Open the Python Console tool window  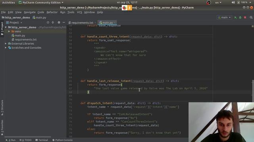62,140
